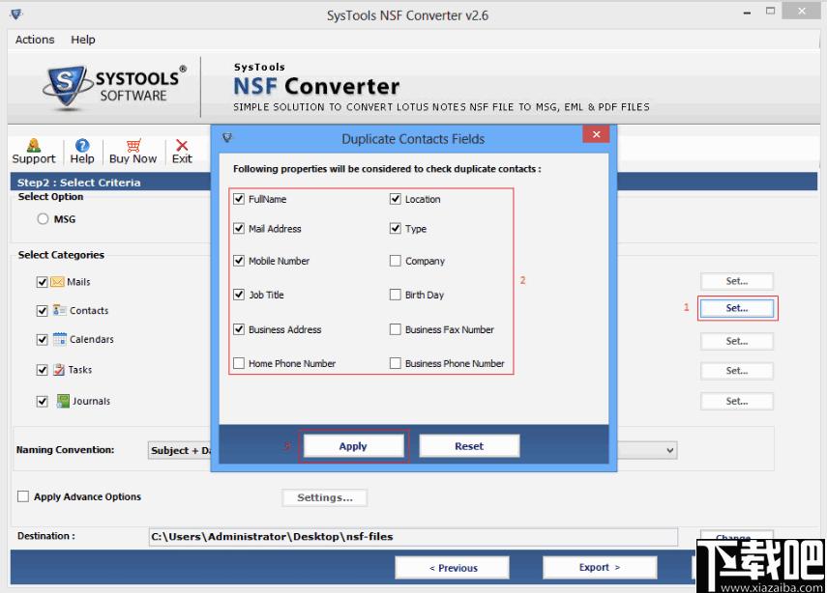
Task: Toggle the Contacts category checkbox
Action: coord(43,311)
